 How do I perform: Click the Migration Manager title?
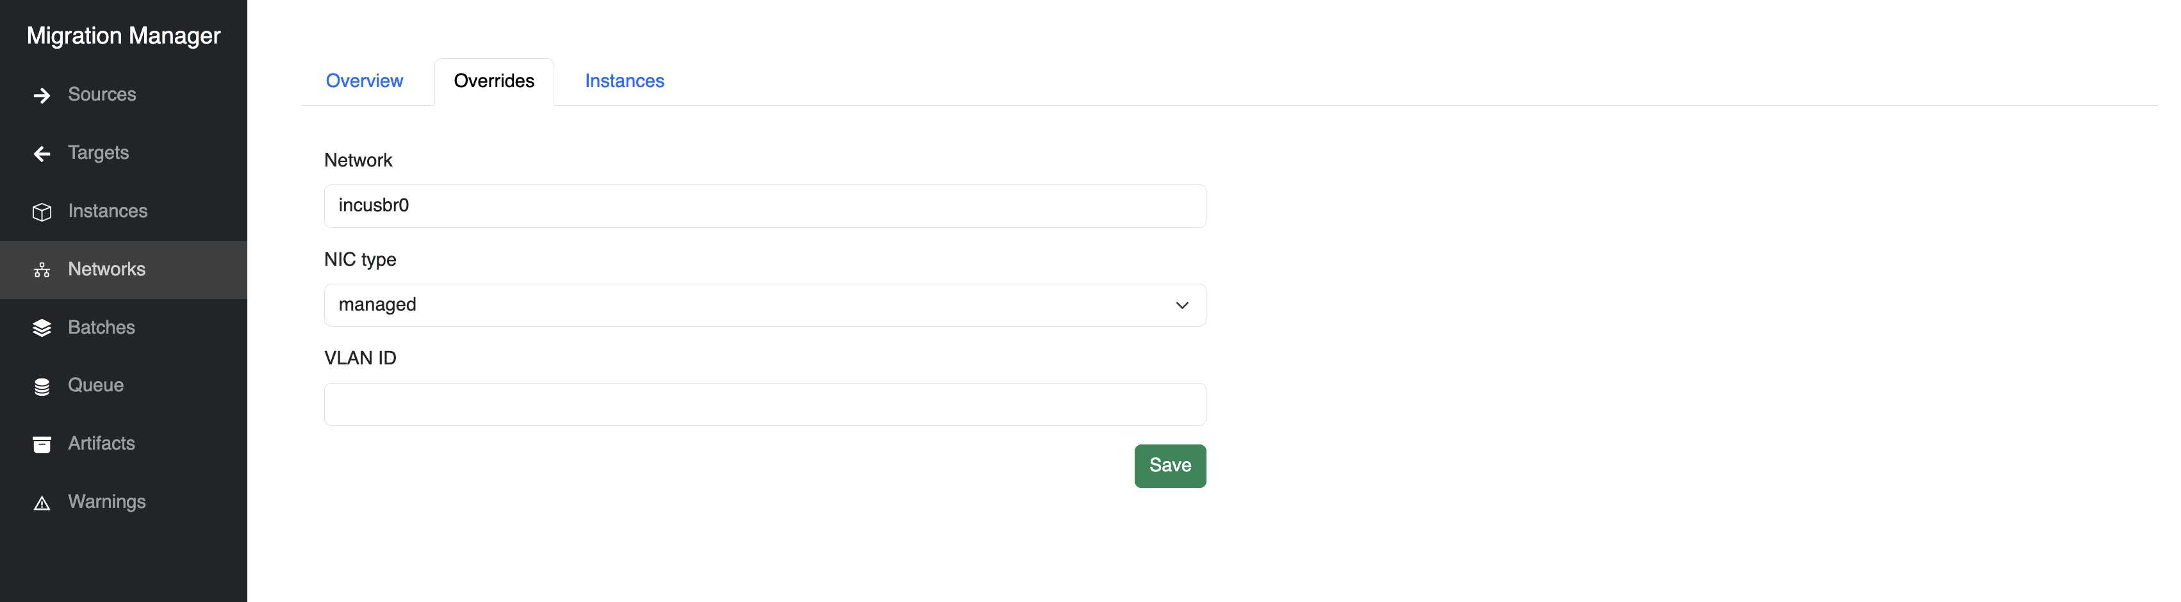[124, 36]
